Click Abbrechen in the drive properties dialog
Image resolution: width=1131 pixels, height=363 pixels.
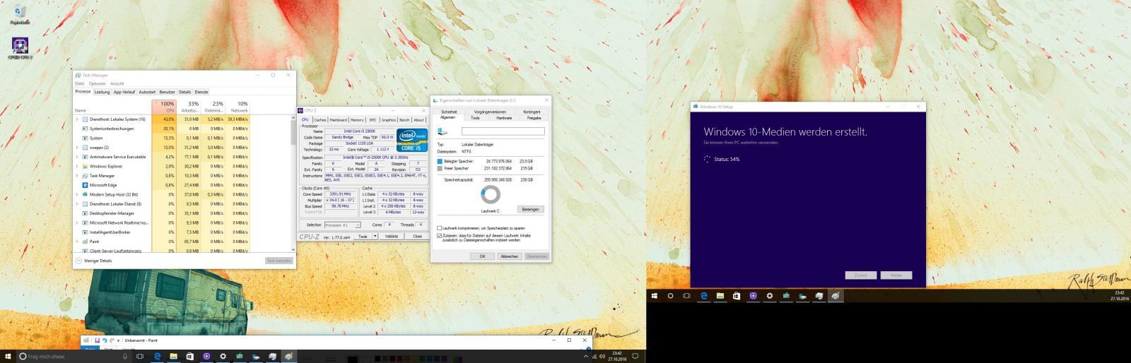pos(510,256)
